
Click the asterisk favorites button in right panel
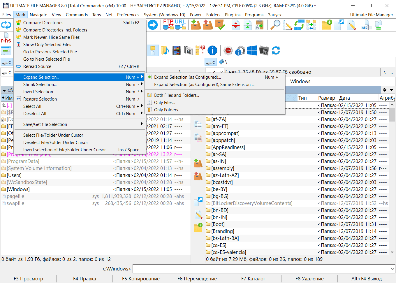(385, 90)
